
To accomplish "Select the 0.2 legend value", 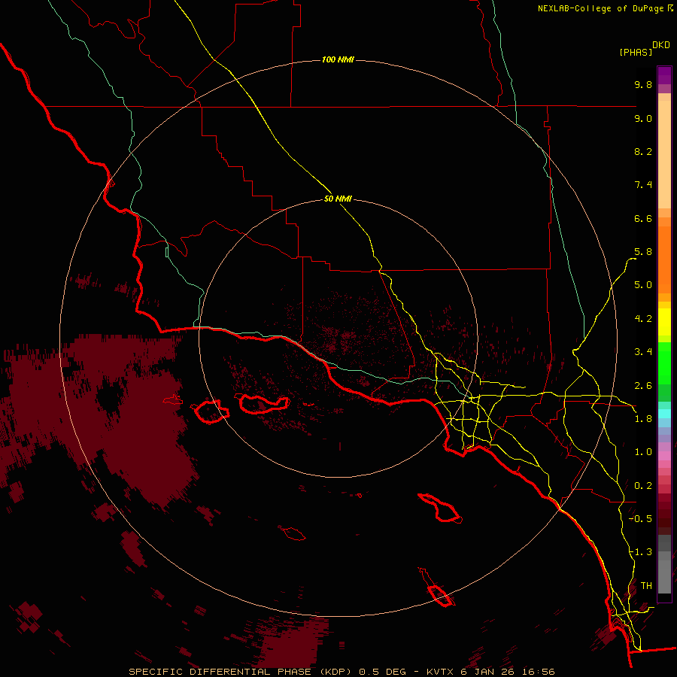I will 643,486.
